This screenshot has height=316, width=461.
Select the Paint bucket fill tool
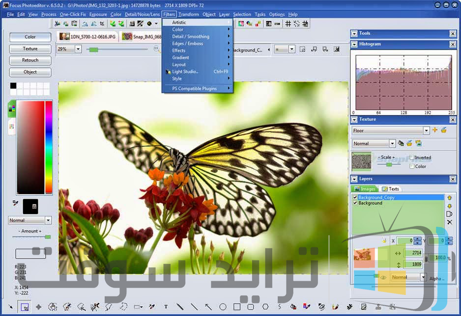pyautogui.click(x=293, y=307)
